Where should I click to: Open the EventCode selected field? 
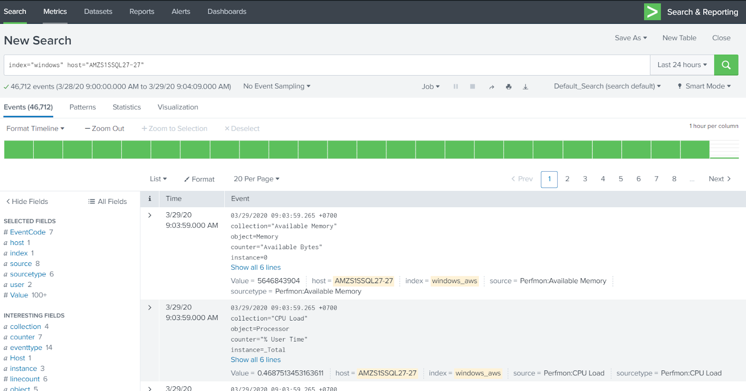click(28, 232)
